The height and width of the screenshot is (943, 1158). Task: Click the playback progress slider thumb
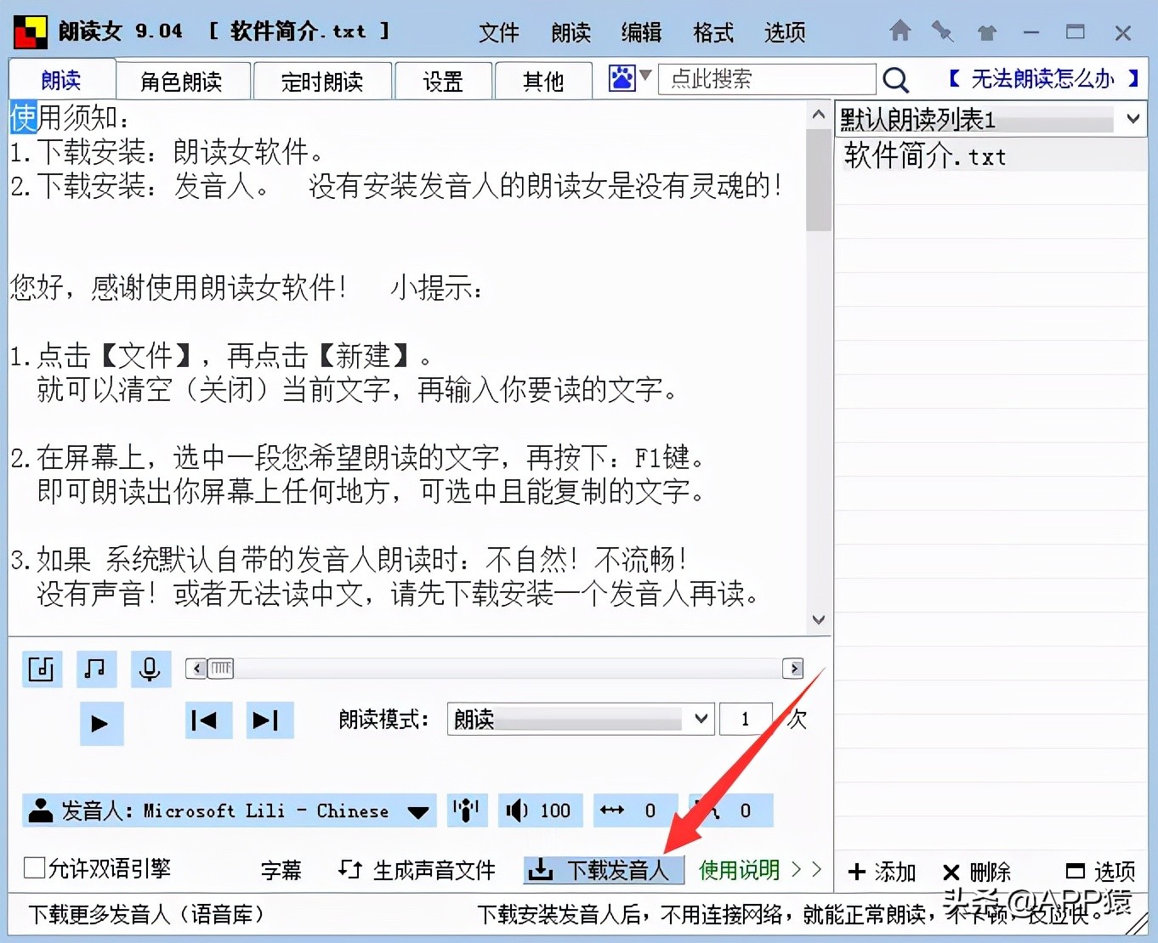(x=221, y=669)
